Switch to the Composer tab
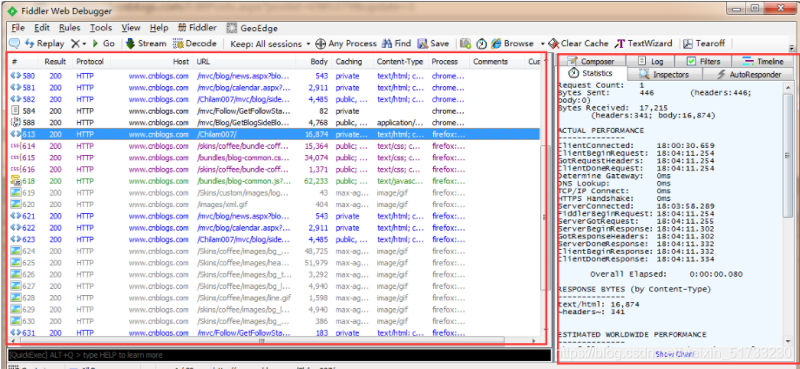Viewport: 800px width, 369px height. tap(590, 61)
